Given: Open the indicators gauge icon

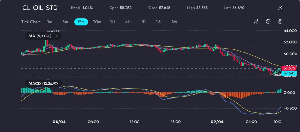Looking at the screenshot, I should pos(268,22).
